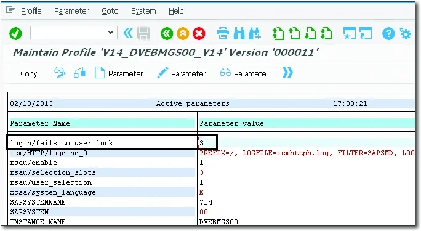421x231 pixels.
Task: Click the Find binoculars icon
Action: click(239, 34)
